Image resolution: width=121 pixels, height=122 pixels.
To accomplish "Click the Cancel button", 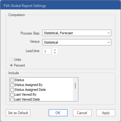I will coord(82,113).
